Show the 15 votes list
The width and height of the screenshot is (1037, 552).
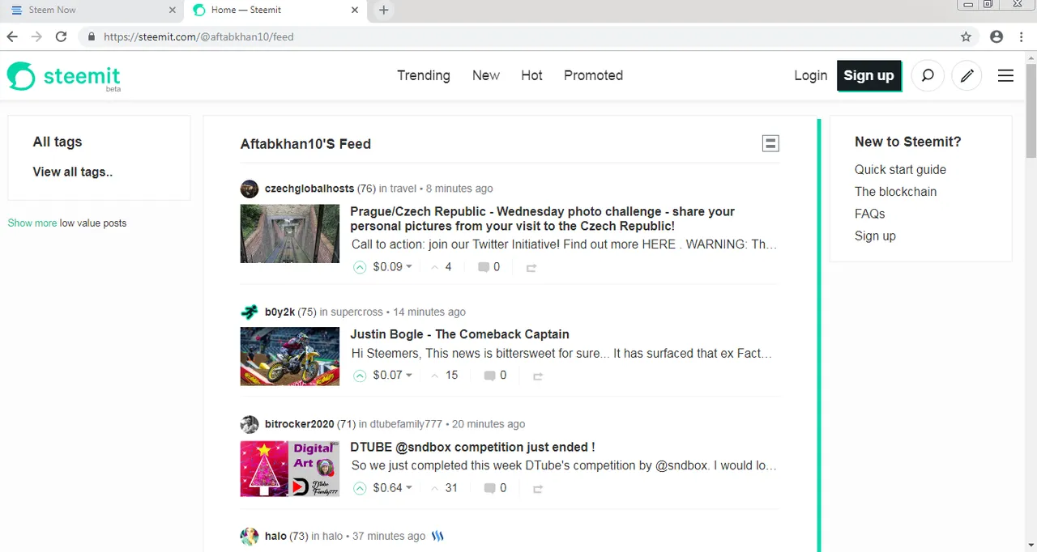click(444, 376)
